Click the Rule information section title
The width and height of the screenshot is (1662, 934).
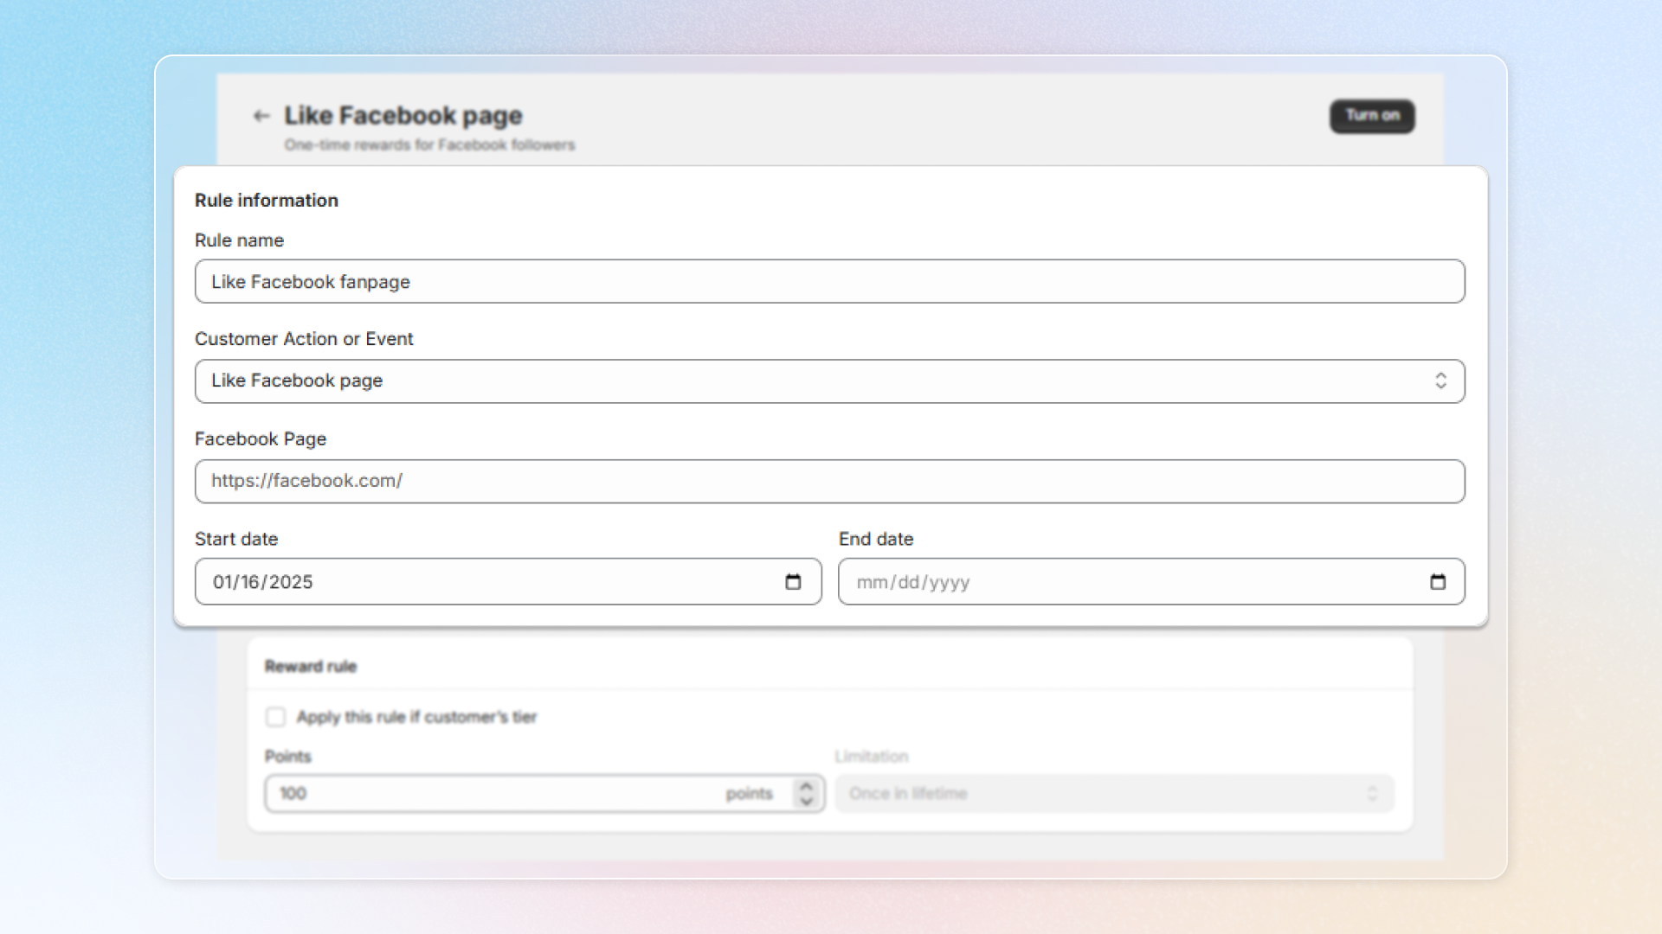[267, 201]
